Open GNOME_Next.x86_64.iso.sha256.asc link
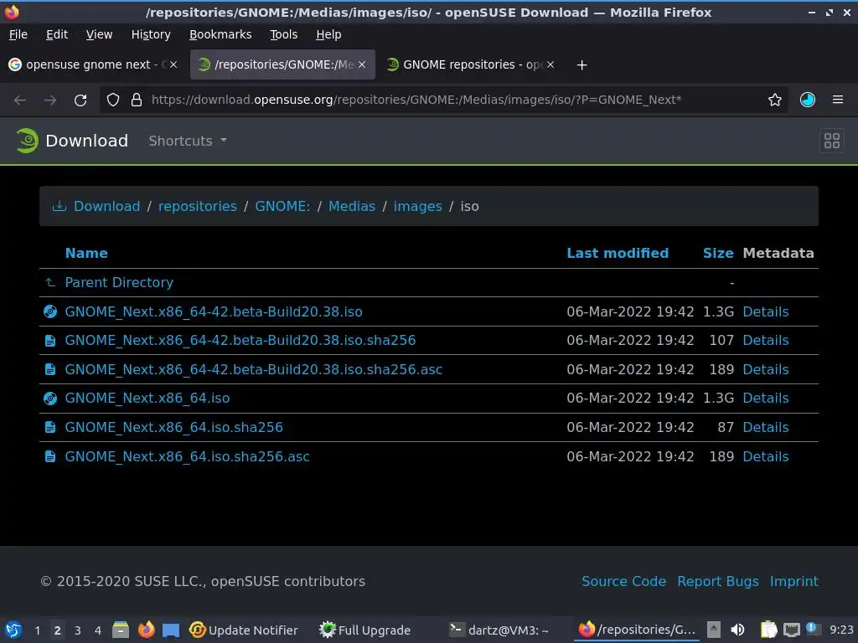 pyautogui.click(x=187, y=456)
